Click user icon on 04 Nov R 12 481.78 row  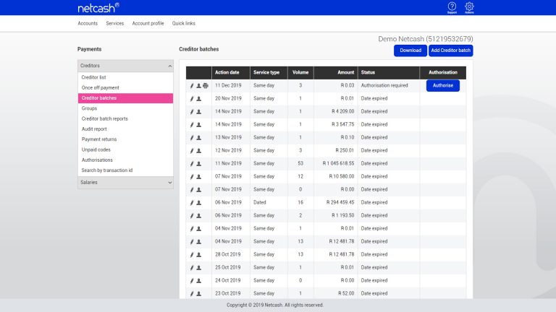point(198,242)
